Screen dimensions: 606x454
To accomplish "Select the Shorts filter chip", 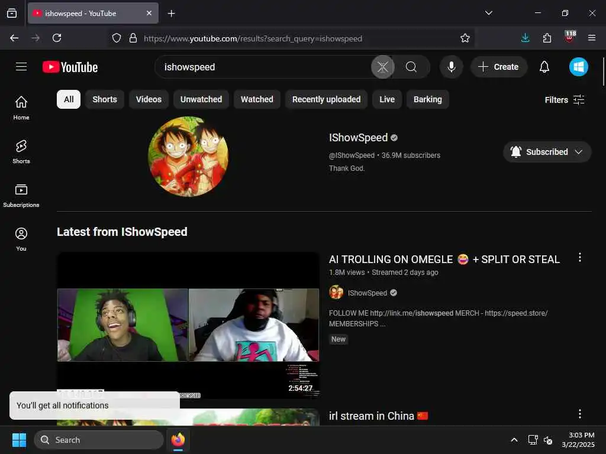I will pyautogui.click(x=104, y=99).
